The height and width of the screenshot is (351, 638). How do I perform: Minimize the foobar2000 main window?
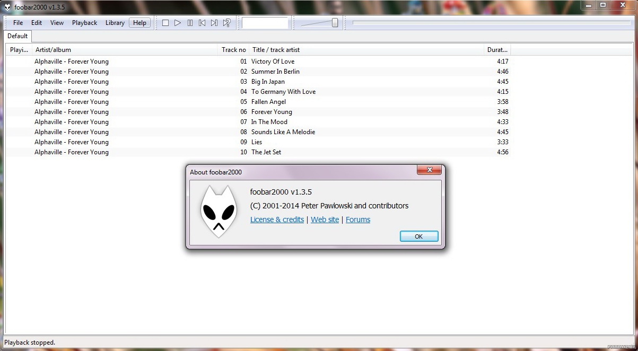tap(589, 5)
